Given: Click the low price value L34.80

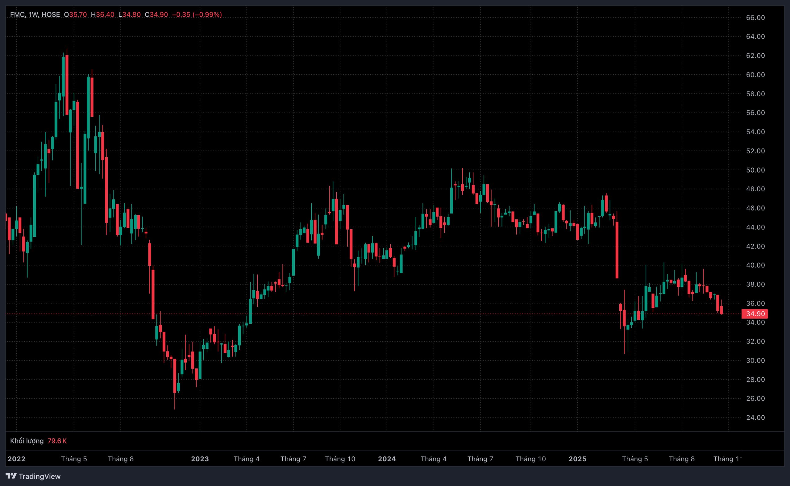Looking at the screenshot, I should 130,15.
